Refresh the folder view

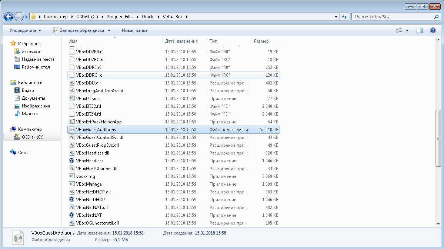click(344, 17)
